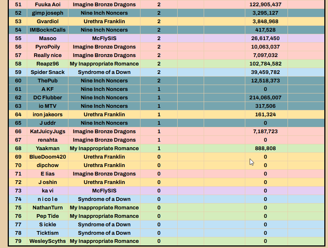Select the Reapz96 name cell
This screenshot has height=248, width=328.
click(x=48, y=64)
